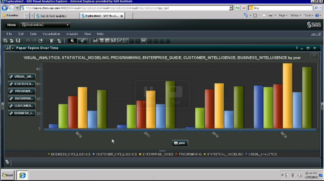This screenshot has width=324, height=181.
Task: Click the STATISTICA.. measure button
Action: [x=22, y=84]
